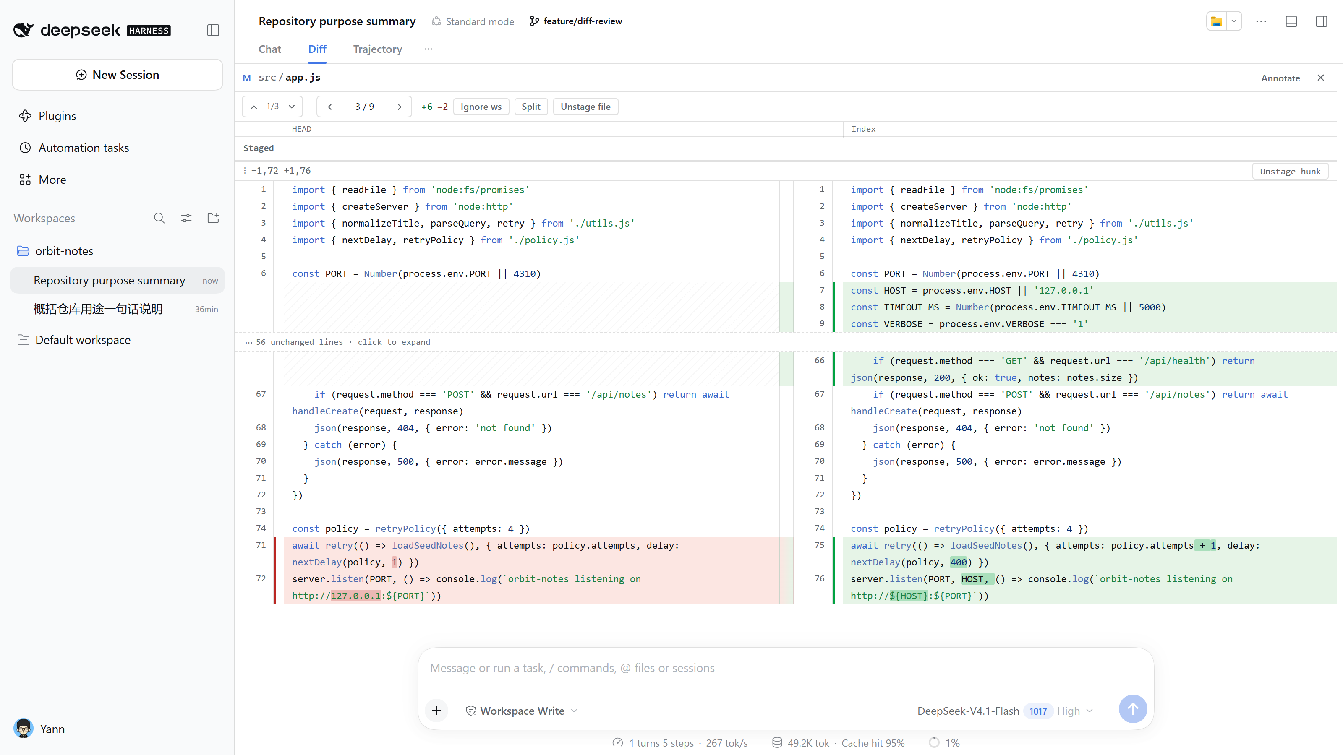Expand the Default workspace folder
Screen dimensions: 1343x755
(x=118, y=340)
